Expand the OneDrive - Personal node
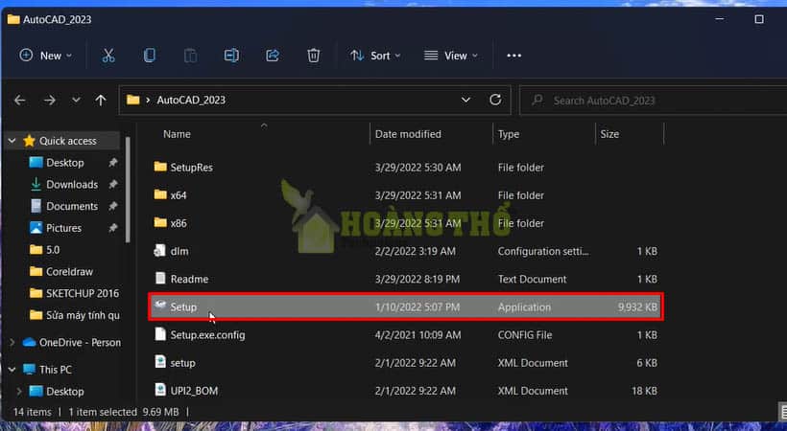This screenshot has width=787, height=431. click(x=12, y=342)
